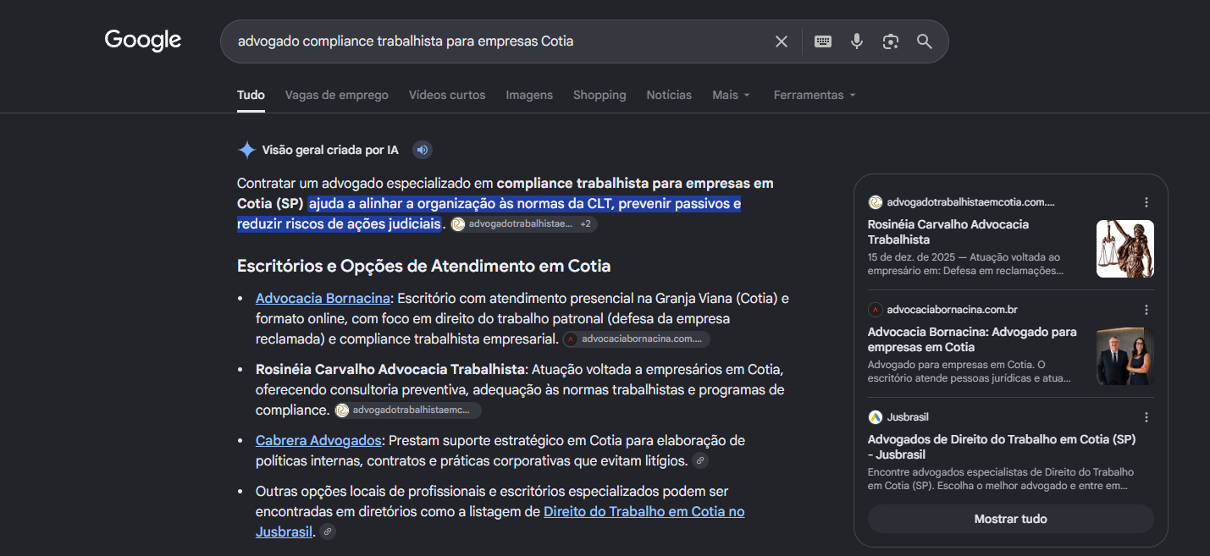Open search by image camera icon

890,41
